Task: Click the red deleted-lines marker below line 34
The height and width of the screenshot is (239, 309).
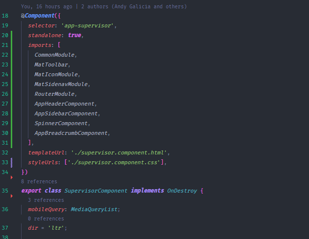Action: point(11,178)
